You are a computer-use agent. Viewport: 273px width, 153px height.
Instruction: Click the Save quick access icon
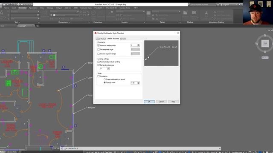point(12,5)
